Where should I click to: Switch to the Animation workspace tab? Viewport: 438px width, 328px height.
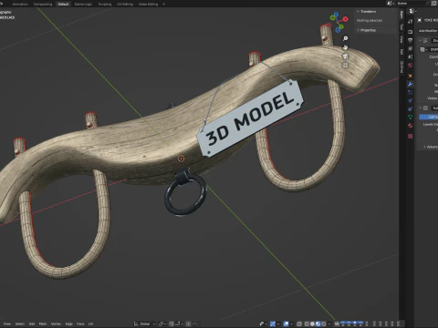[20, 5]
